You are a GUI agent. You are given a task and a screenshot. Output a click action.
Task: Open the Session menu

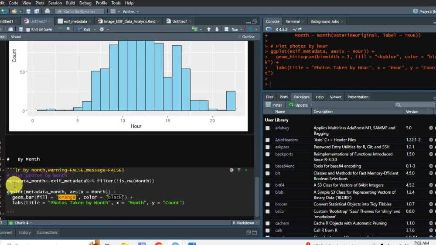55,3
